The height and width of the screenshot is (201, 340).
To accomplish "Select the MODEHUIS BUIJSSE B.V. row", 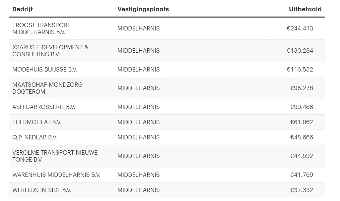I will click(167, 70).
